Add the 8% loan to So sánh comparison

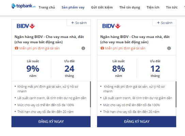pos(165,23)
